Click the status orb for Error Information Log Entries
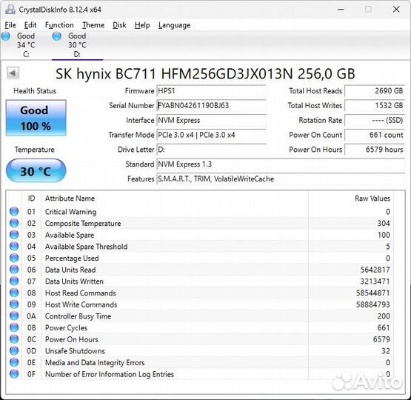 coord(14,374)
